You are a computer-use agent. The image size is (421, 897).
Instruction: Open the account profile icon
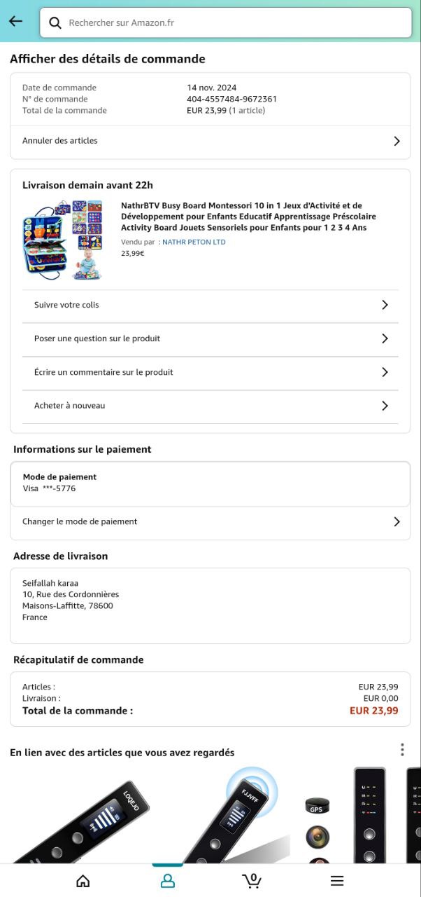tap(168, 881)
